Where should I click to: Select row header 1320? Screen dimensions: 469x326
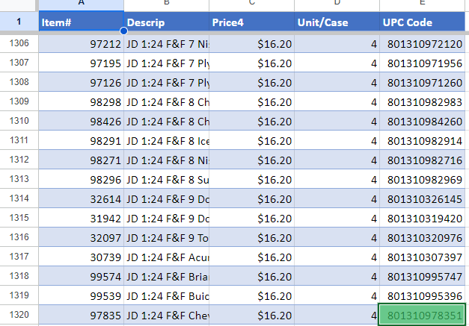19,315
